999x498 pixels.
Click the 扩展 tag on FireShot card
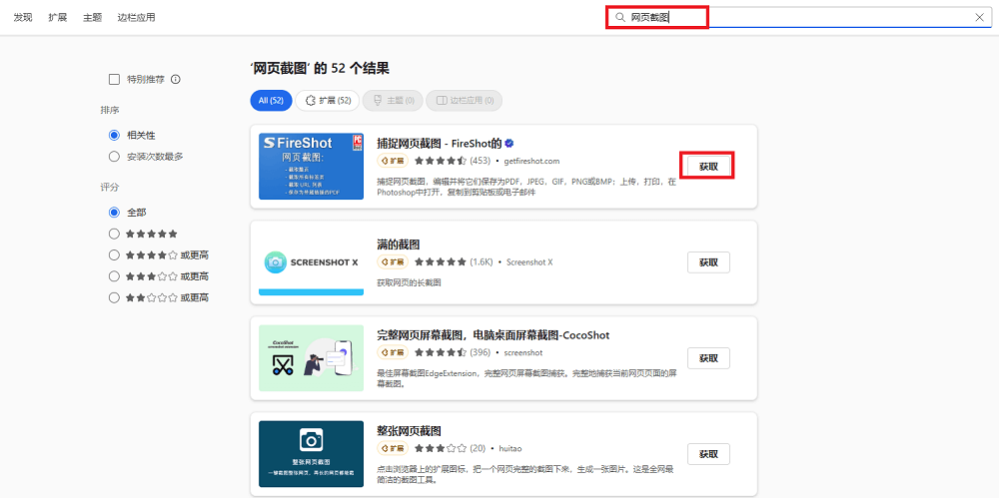coord(393,161)
